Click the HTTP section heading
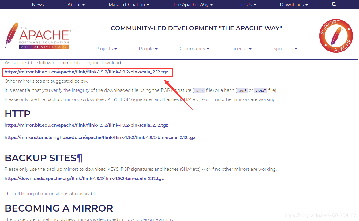 point(17,114)
